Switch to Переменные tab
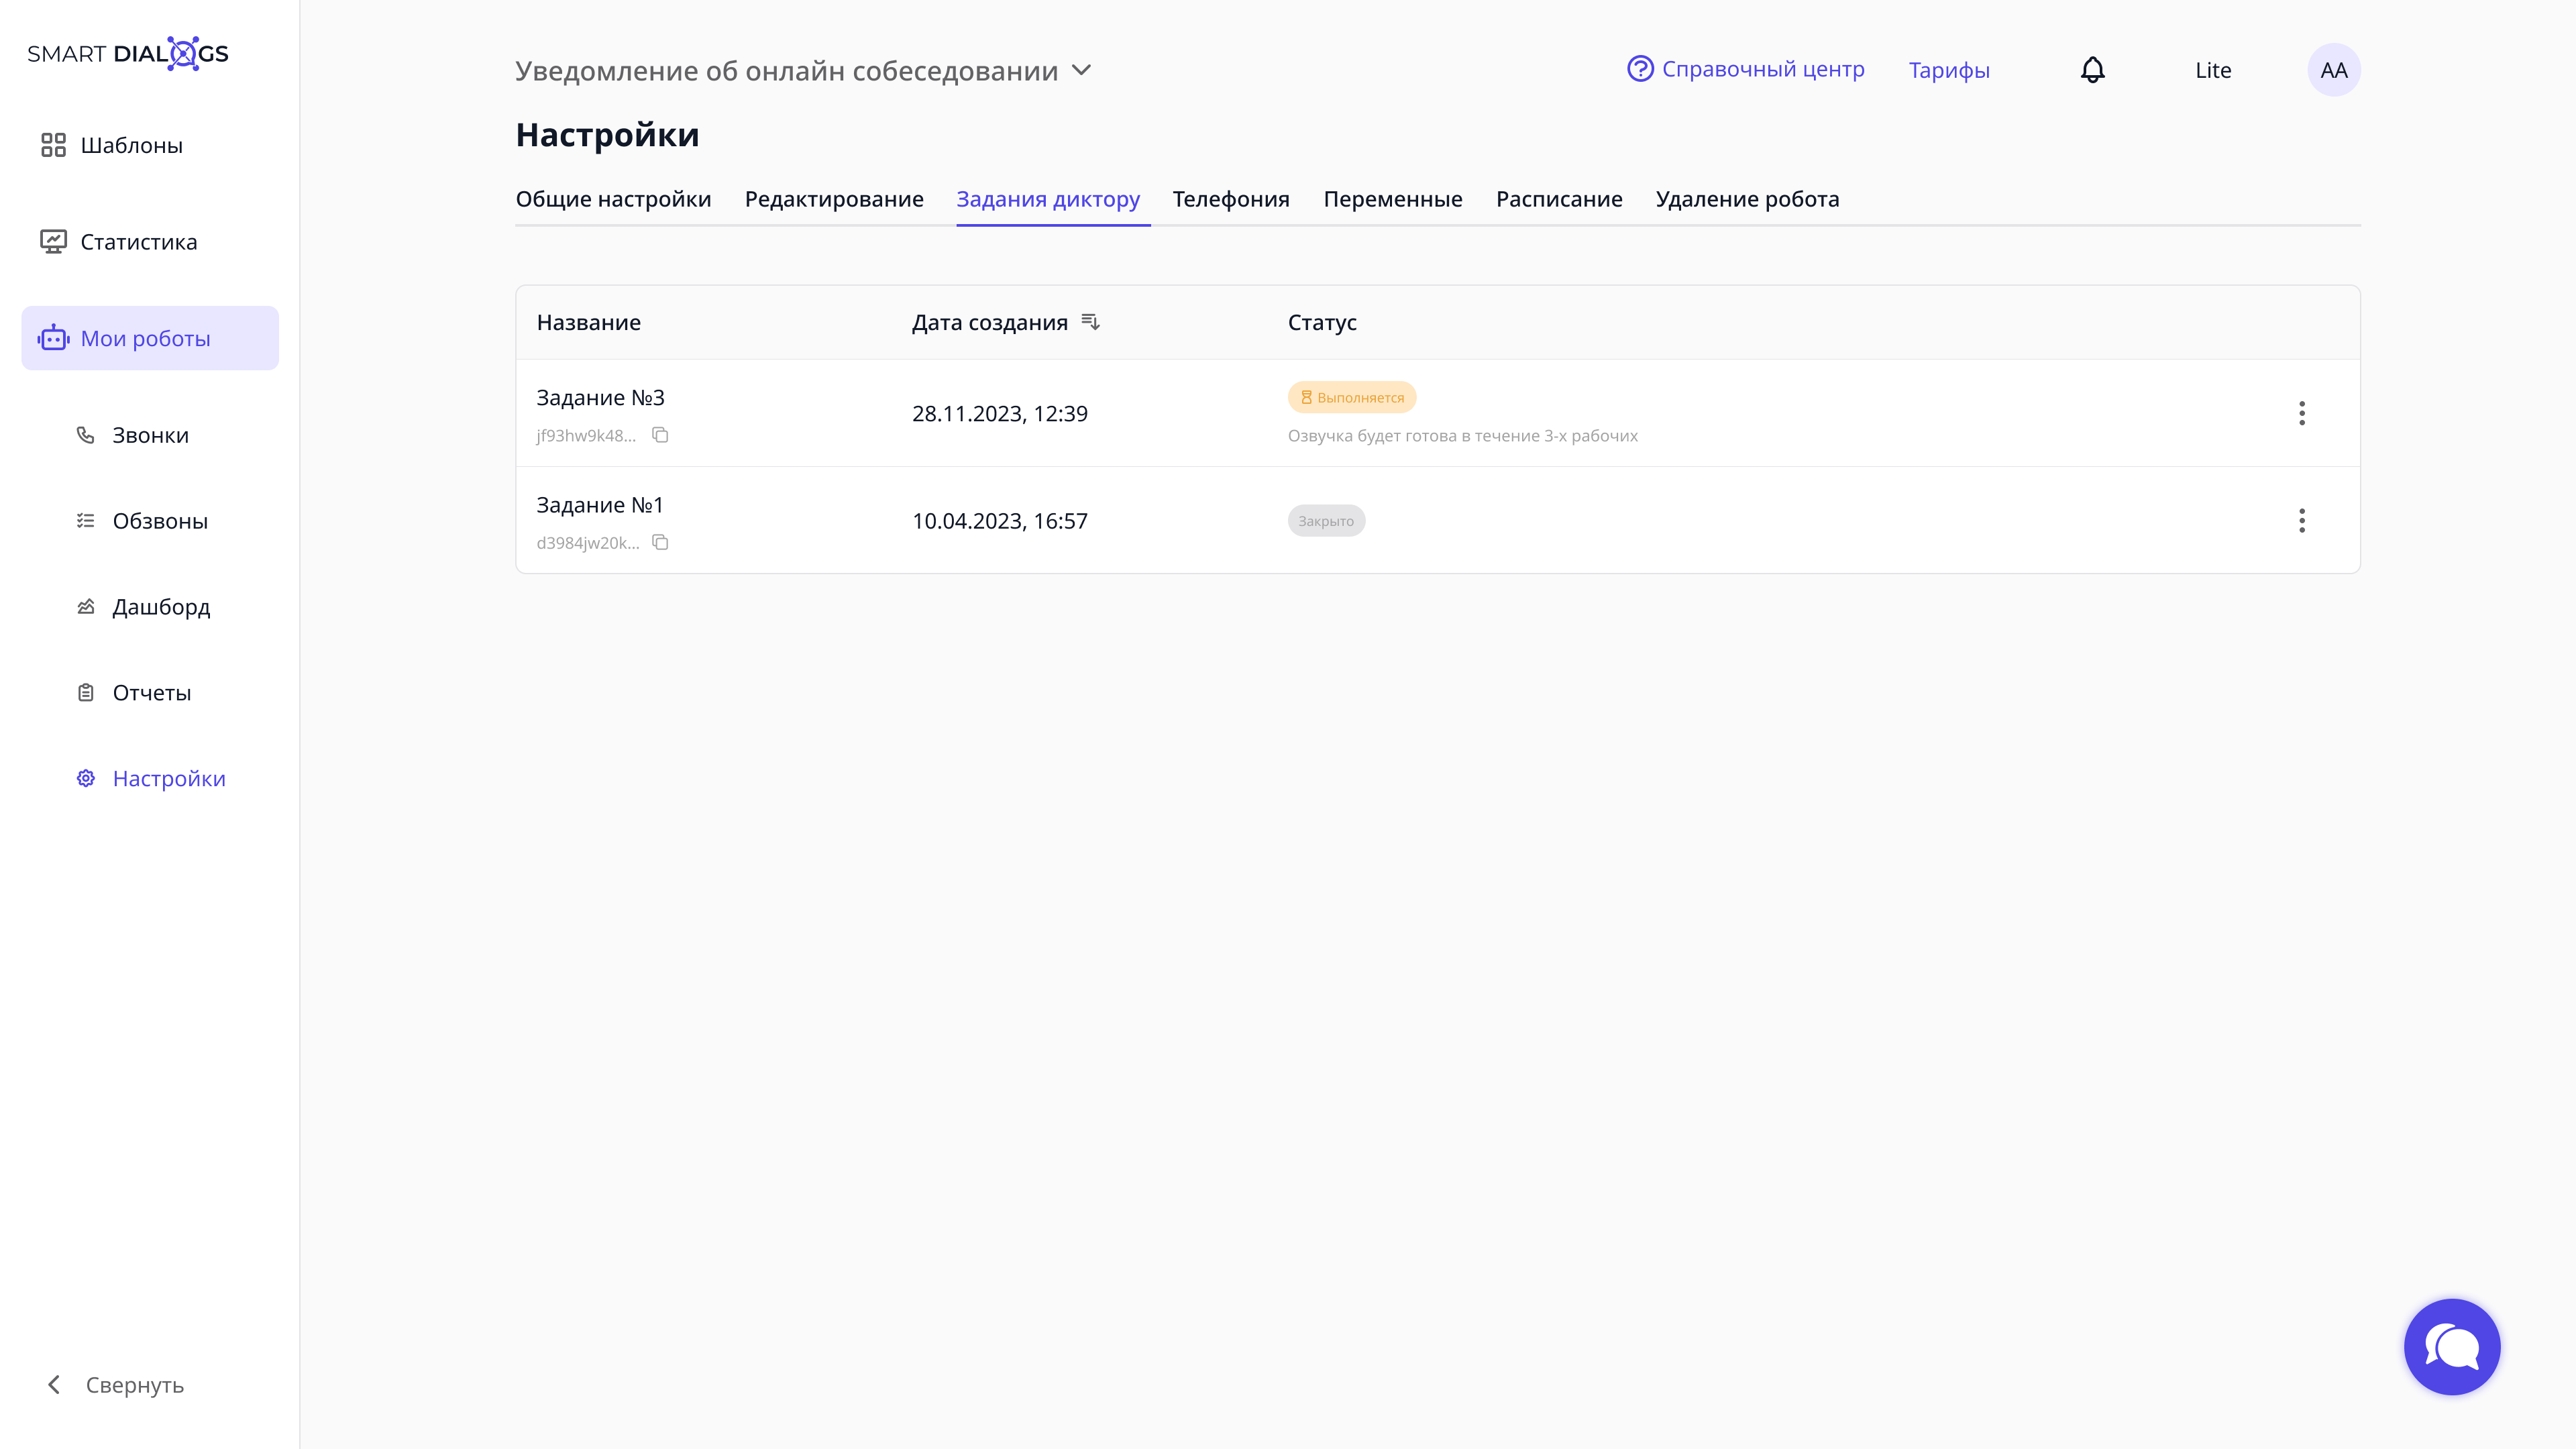 1393,199
